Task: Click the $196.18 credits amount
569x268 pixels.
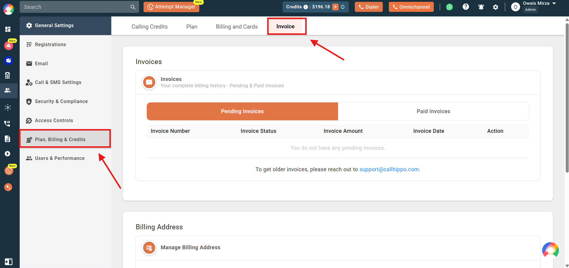Action: (x=321, y=7)
